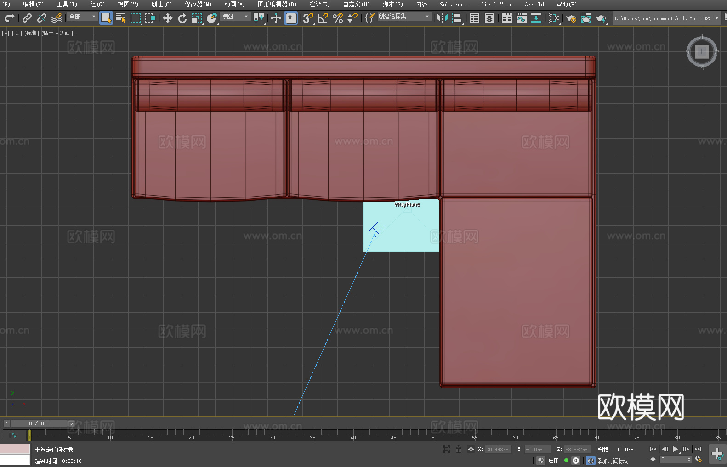This screenshot has height=467, width=727.
Task: Open the 修改器(M) menu
Action: click(198, 4)
